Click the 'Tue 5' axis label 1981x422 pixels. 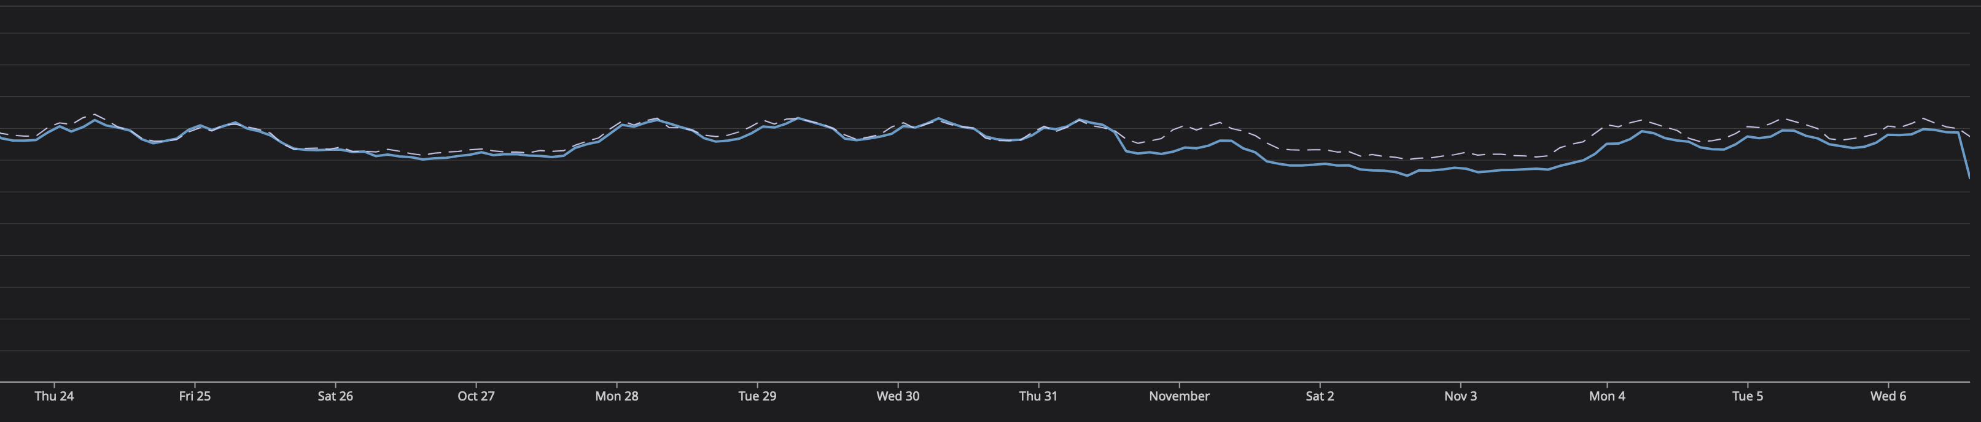tap(1747, 396)
